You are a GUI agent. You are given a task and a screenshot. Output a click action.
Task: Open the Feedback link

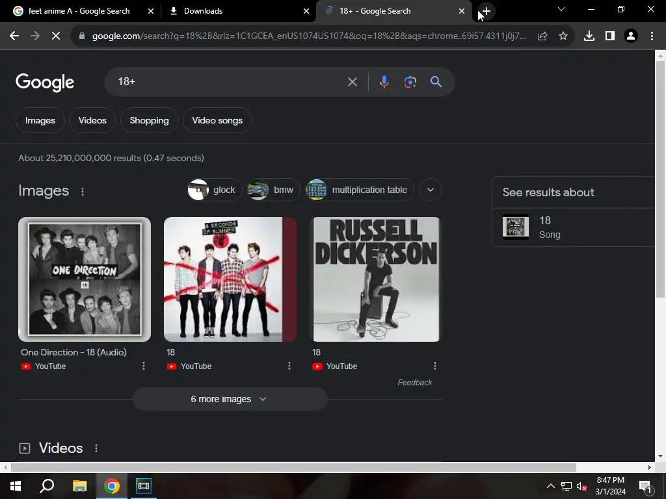coord(414,382)
